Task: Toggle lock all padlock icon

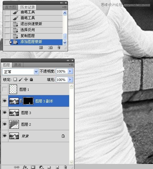Action: pyautogui.click(x=31, y=79)
